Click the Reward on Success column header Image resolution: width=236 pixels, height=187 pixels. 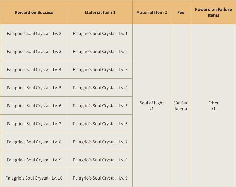coord(34,12)
